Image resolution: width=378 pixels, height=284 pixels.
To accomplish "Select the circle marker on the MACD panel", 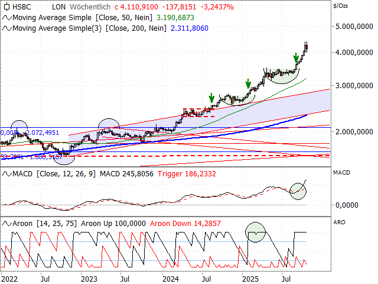I will [299, 191].
